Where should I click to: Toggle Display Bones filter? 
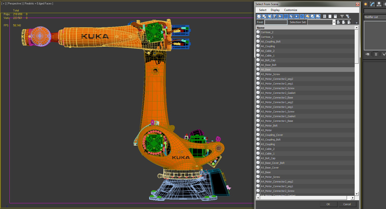tap(302, 16)
